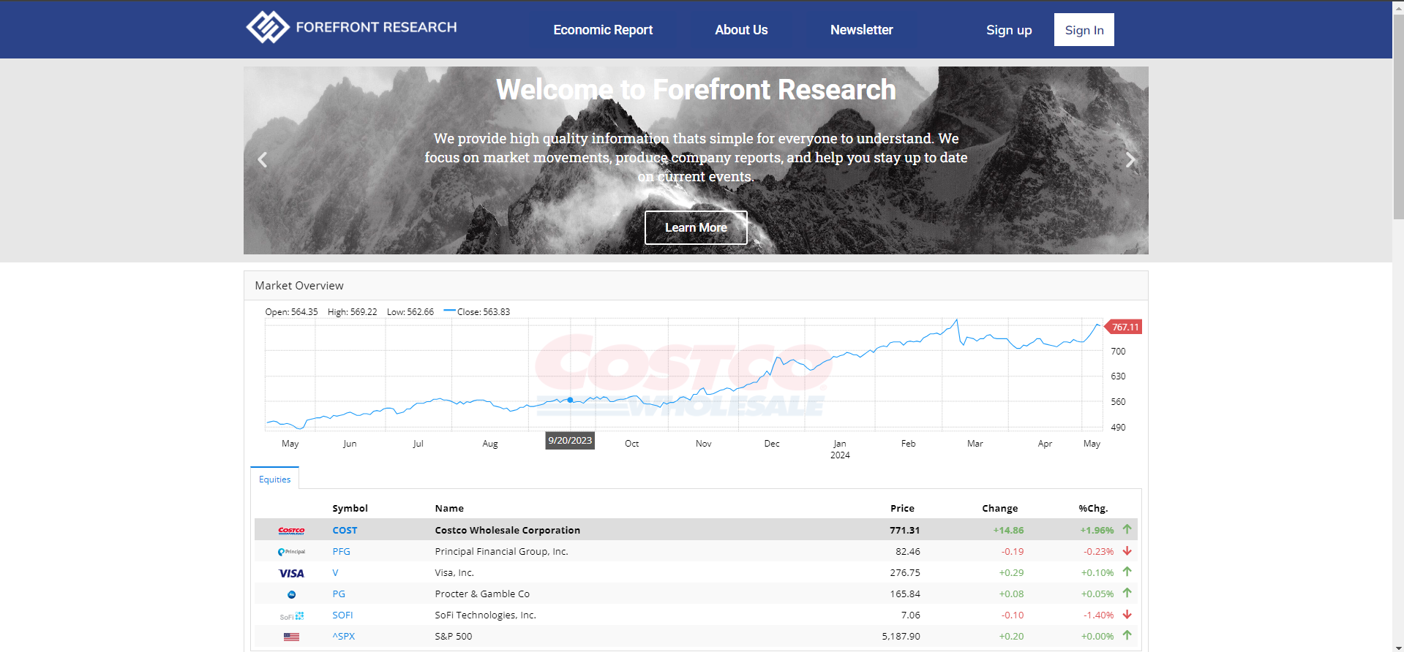Viewport: 1404px width, 652px height.
Task: Click the Sign up link
Action: [x=1009, y=30]
